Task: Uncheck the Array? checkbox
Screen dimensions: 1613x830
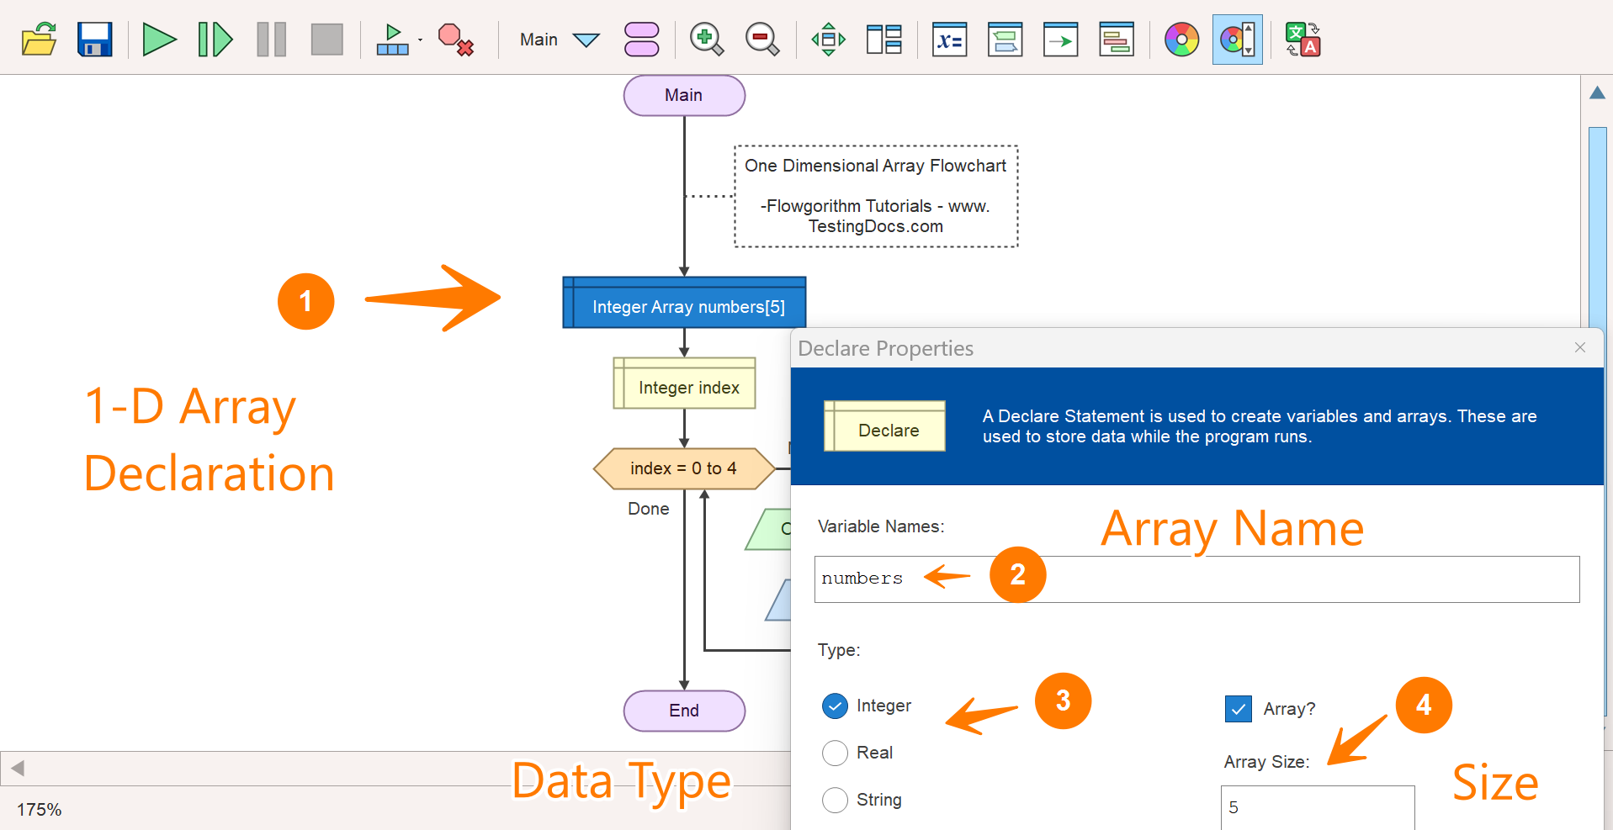Action: coord(1239,709)
